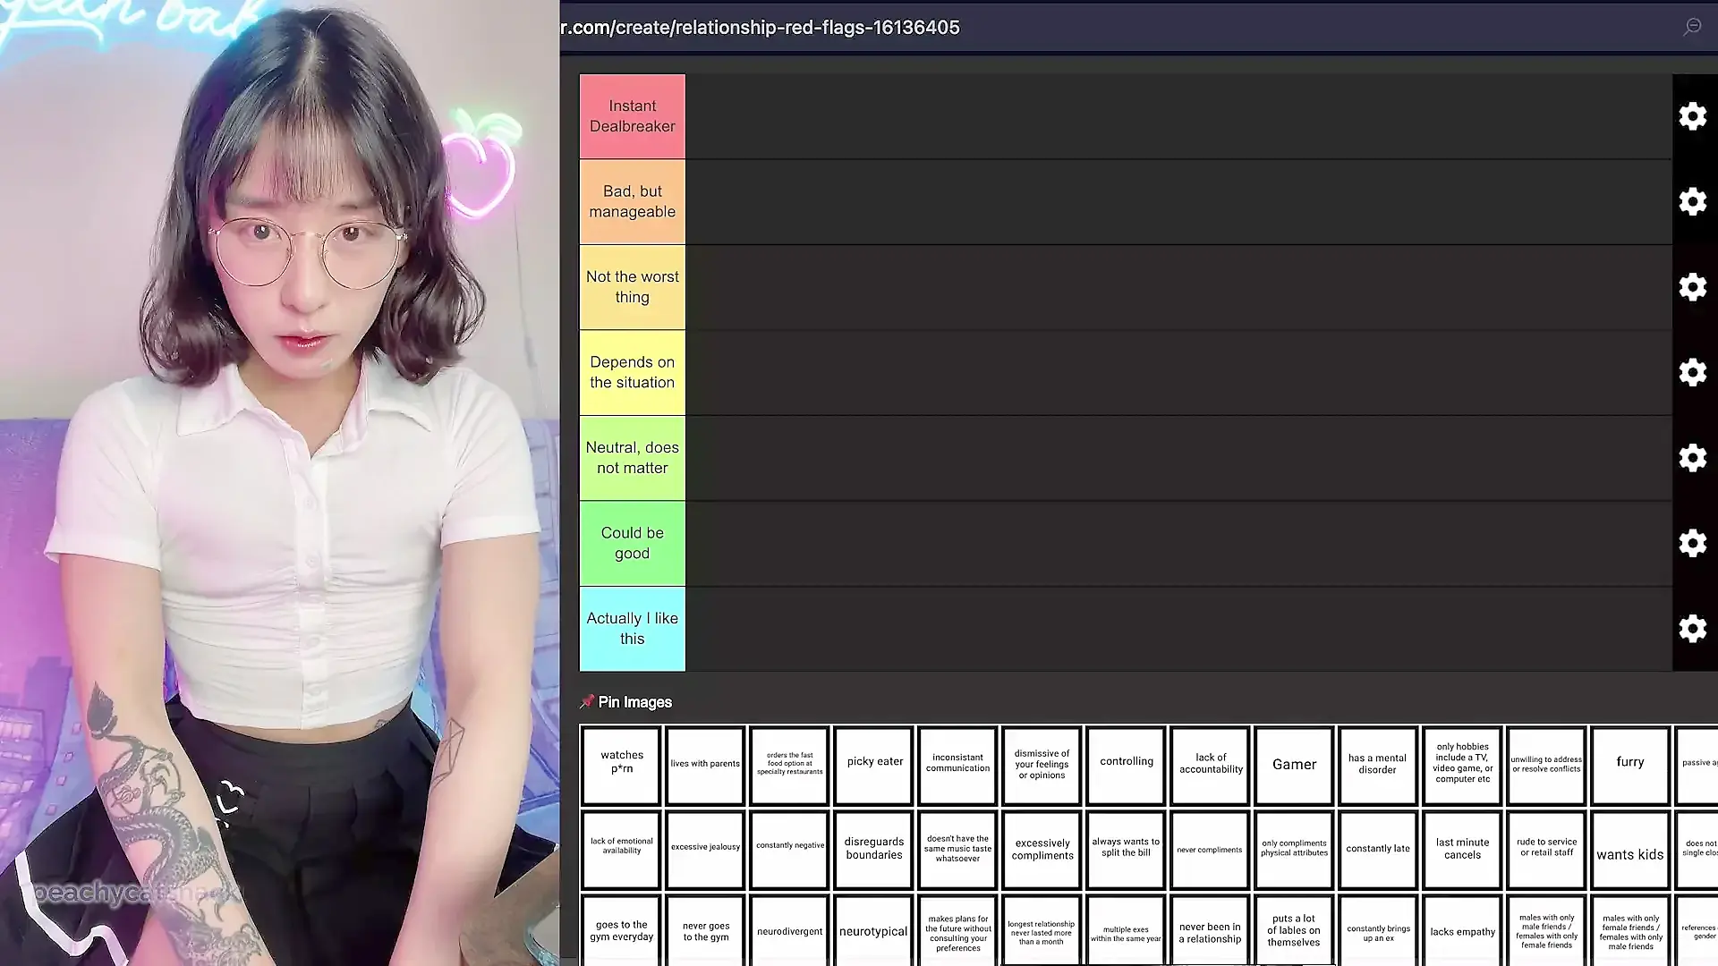Open Neutral, does not matter row settings gear
Image resolution: width=1718 pixels, height=966 pixels.
click(1692, 458)
